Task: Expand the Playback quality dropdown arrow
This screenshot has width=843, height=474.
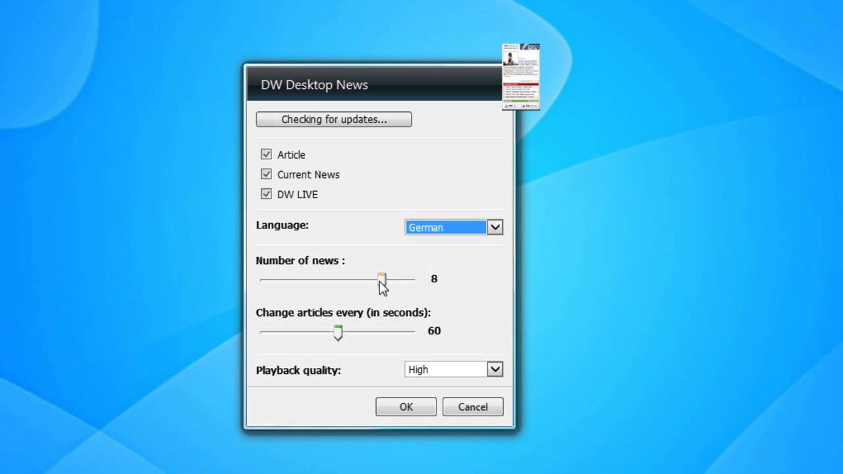Action: [x=495, y=369]
